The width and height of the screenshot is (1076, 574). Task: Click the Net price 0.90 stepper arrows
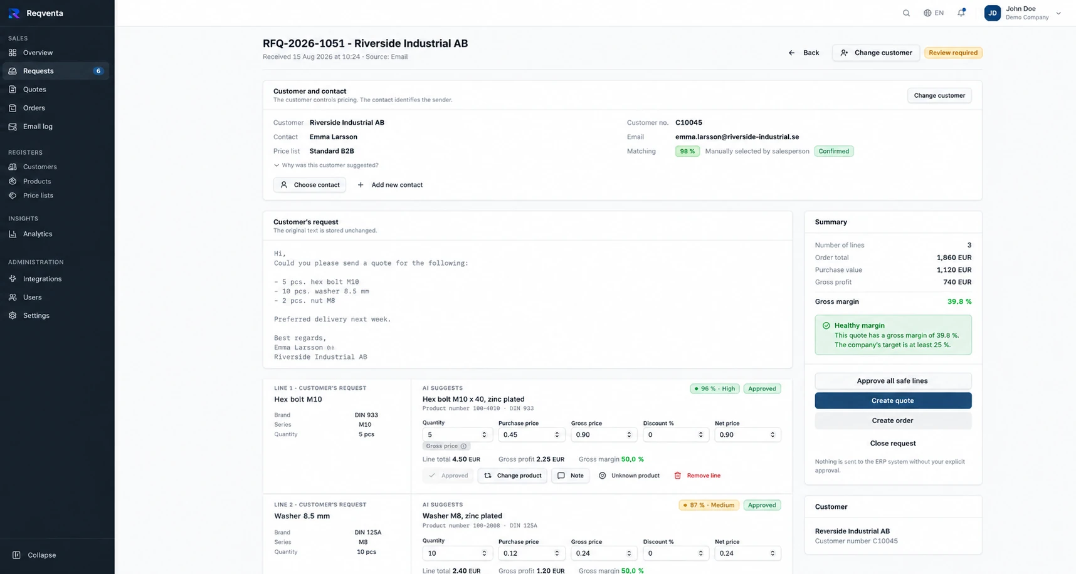[x=773, y=435]
